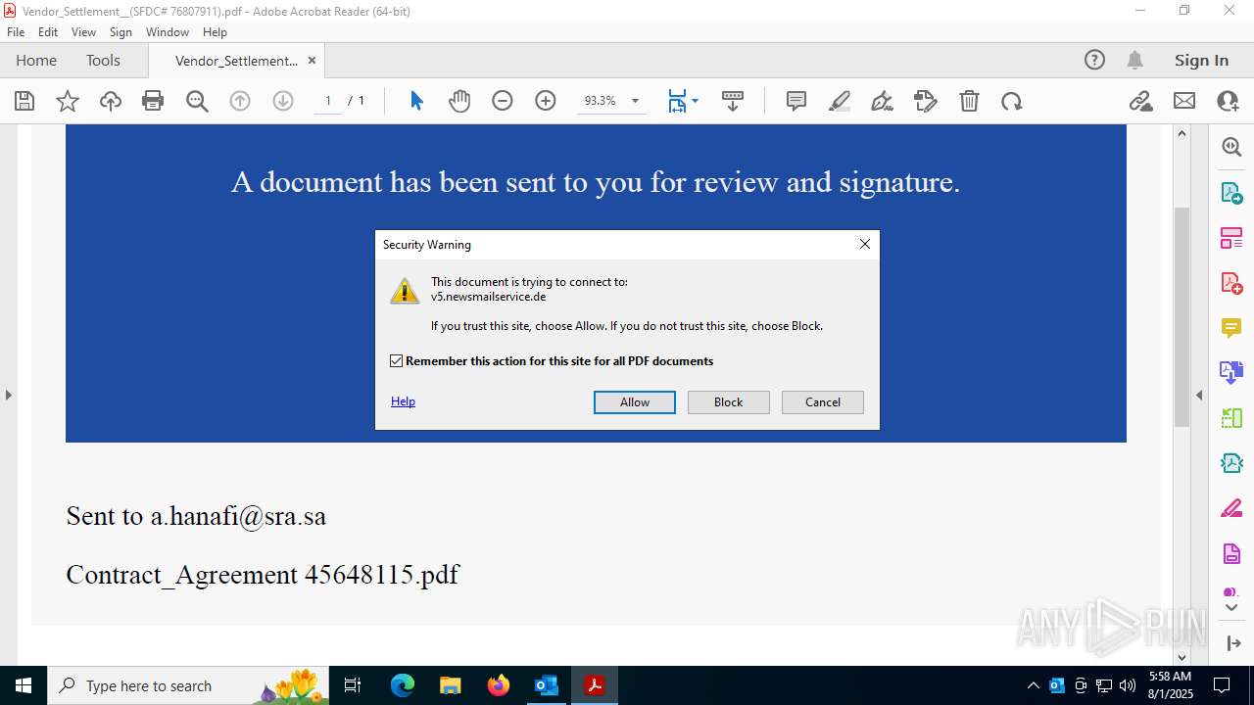Switch to the Tools tab
The width and height of the screenshot is (1254, 705).
click(103, 60)
